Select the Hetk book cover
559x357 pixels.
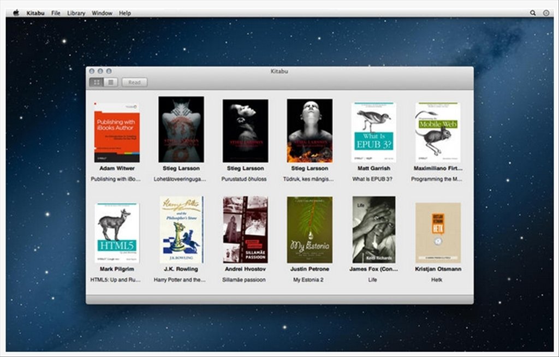pyautogui.click(x=438, y=233)
